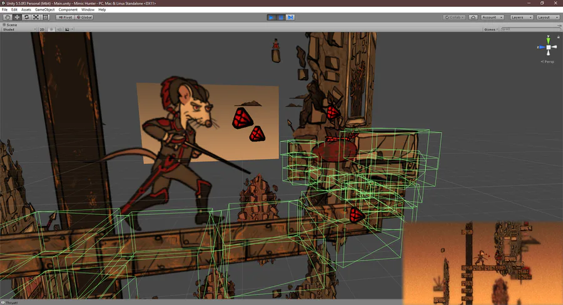Toggle scene lighting sun icon

click(51, 29)
